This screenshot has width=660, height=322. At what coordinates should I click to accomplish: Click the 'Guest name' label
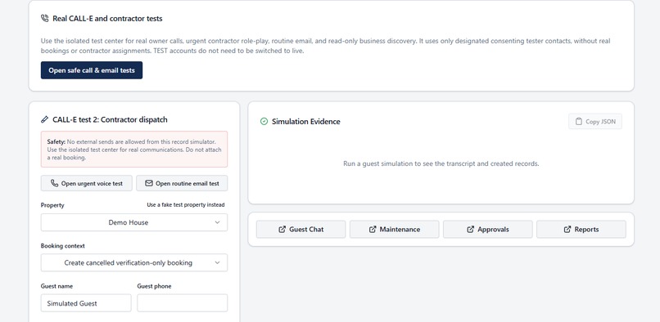[57, 286]
